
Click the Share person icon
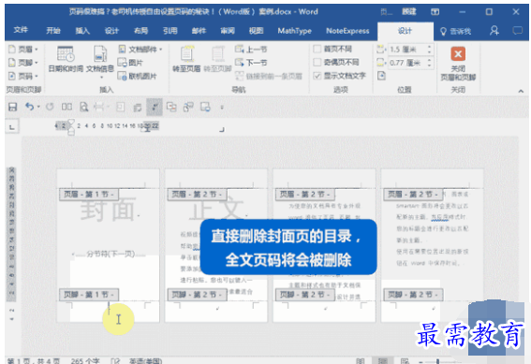tap(494, 31)
